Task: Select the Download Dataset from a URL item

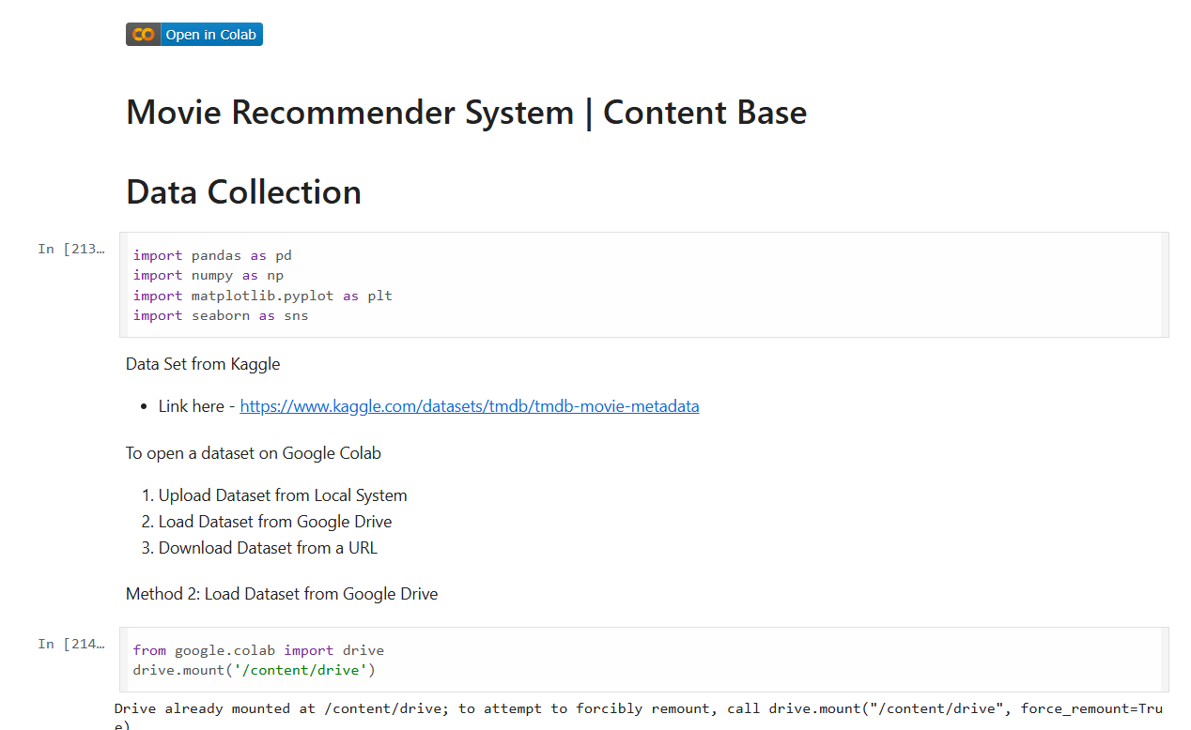Action: click(x=268, y=548)
